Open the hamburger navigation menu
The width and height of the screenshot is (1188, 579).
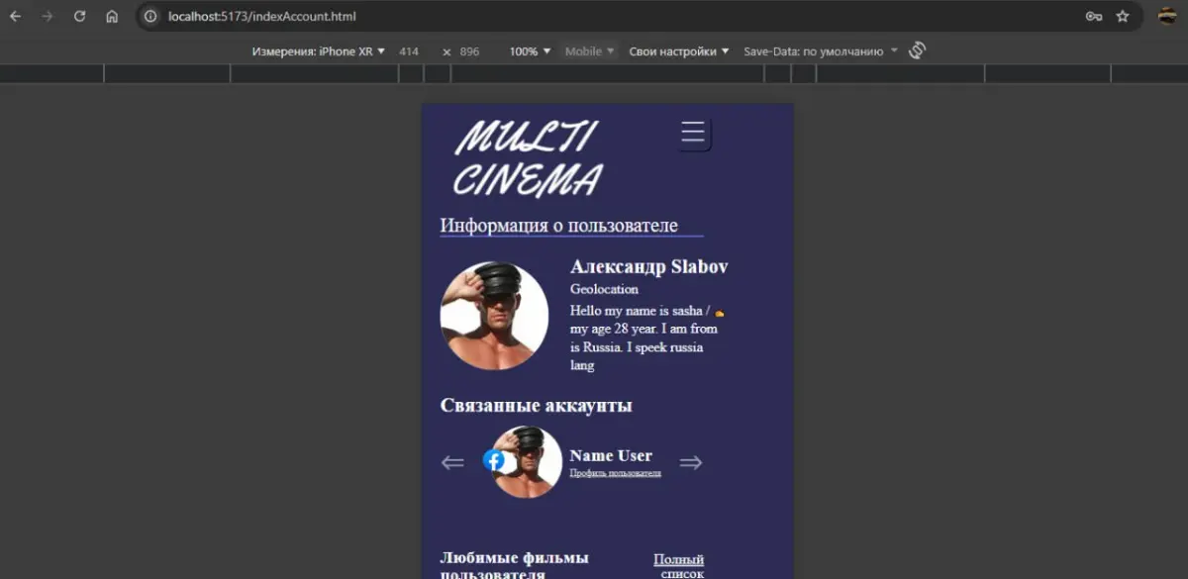692,133
